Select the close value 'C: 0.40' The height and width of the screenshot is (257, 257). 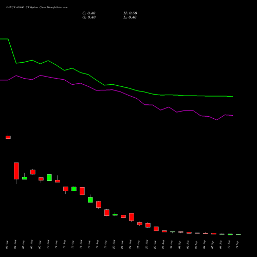pyautogui.click(x=89, y=13)
